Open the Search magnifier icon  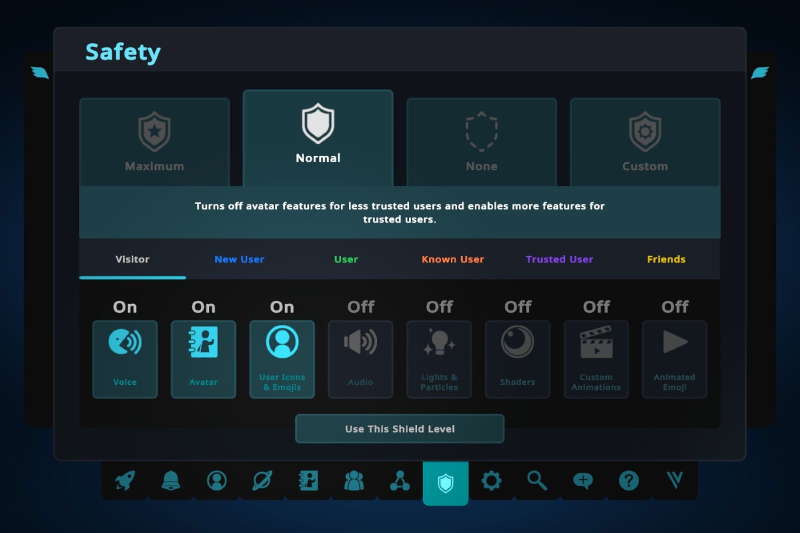coord(537,481)
